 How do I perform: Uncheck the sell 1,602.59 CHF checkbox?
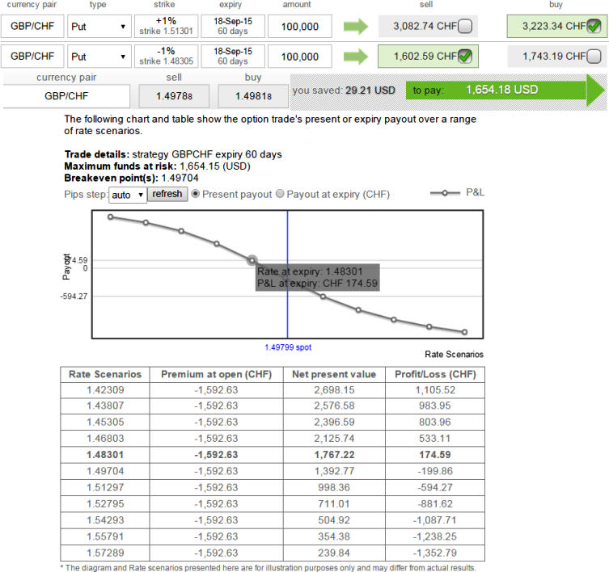coord(465,57)
